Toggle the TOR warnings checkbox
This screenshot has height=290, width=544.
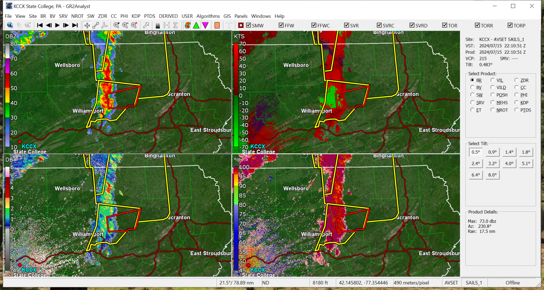[x=444, y=25]
